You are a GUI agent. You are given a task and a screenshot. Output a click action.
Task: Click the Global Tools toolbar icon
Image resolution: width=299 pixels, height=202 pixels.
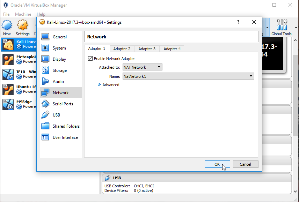(x=282, y=28)
